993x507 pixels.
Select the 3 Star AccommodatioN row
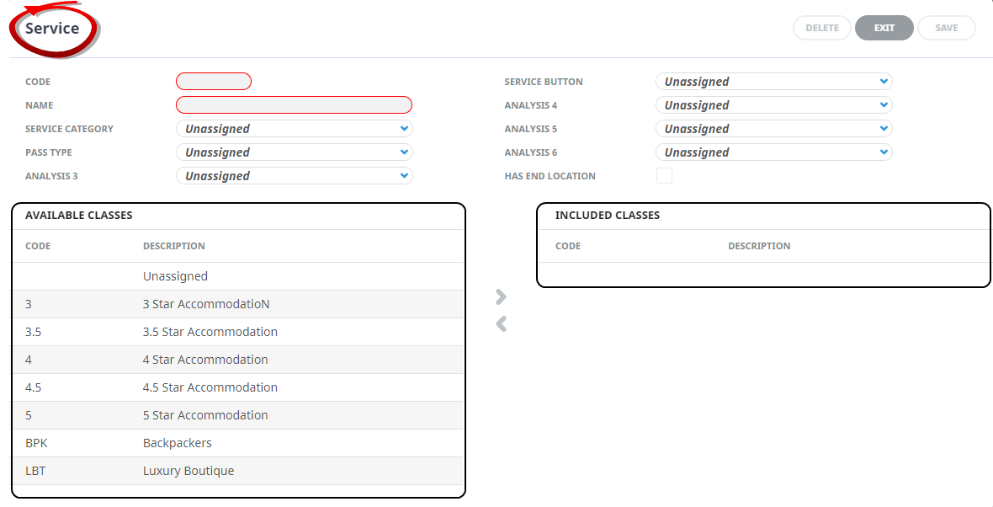(x=238, y=304)
